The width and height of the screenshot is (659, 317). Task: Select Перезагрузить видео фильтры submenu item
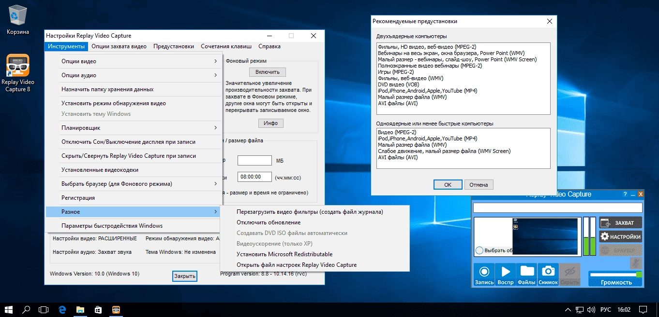click(x=315, y=212)
